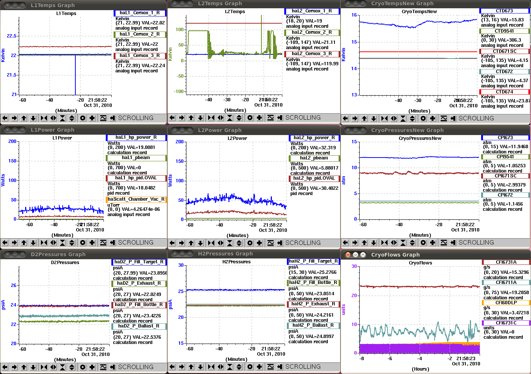The height and width of the screenshot is (374, 531).
Task: Toggle scrolling mode arrow in CryoTempsNew Graph
Action: 453,119
